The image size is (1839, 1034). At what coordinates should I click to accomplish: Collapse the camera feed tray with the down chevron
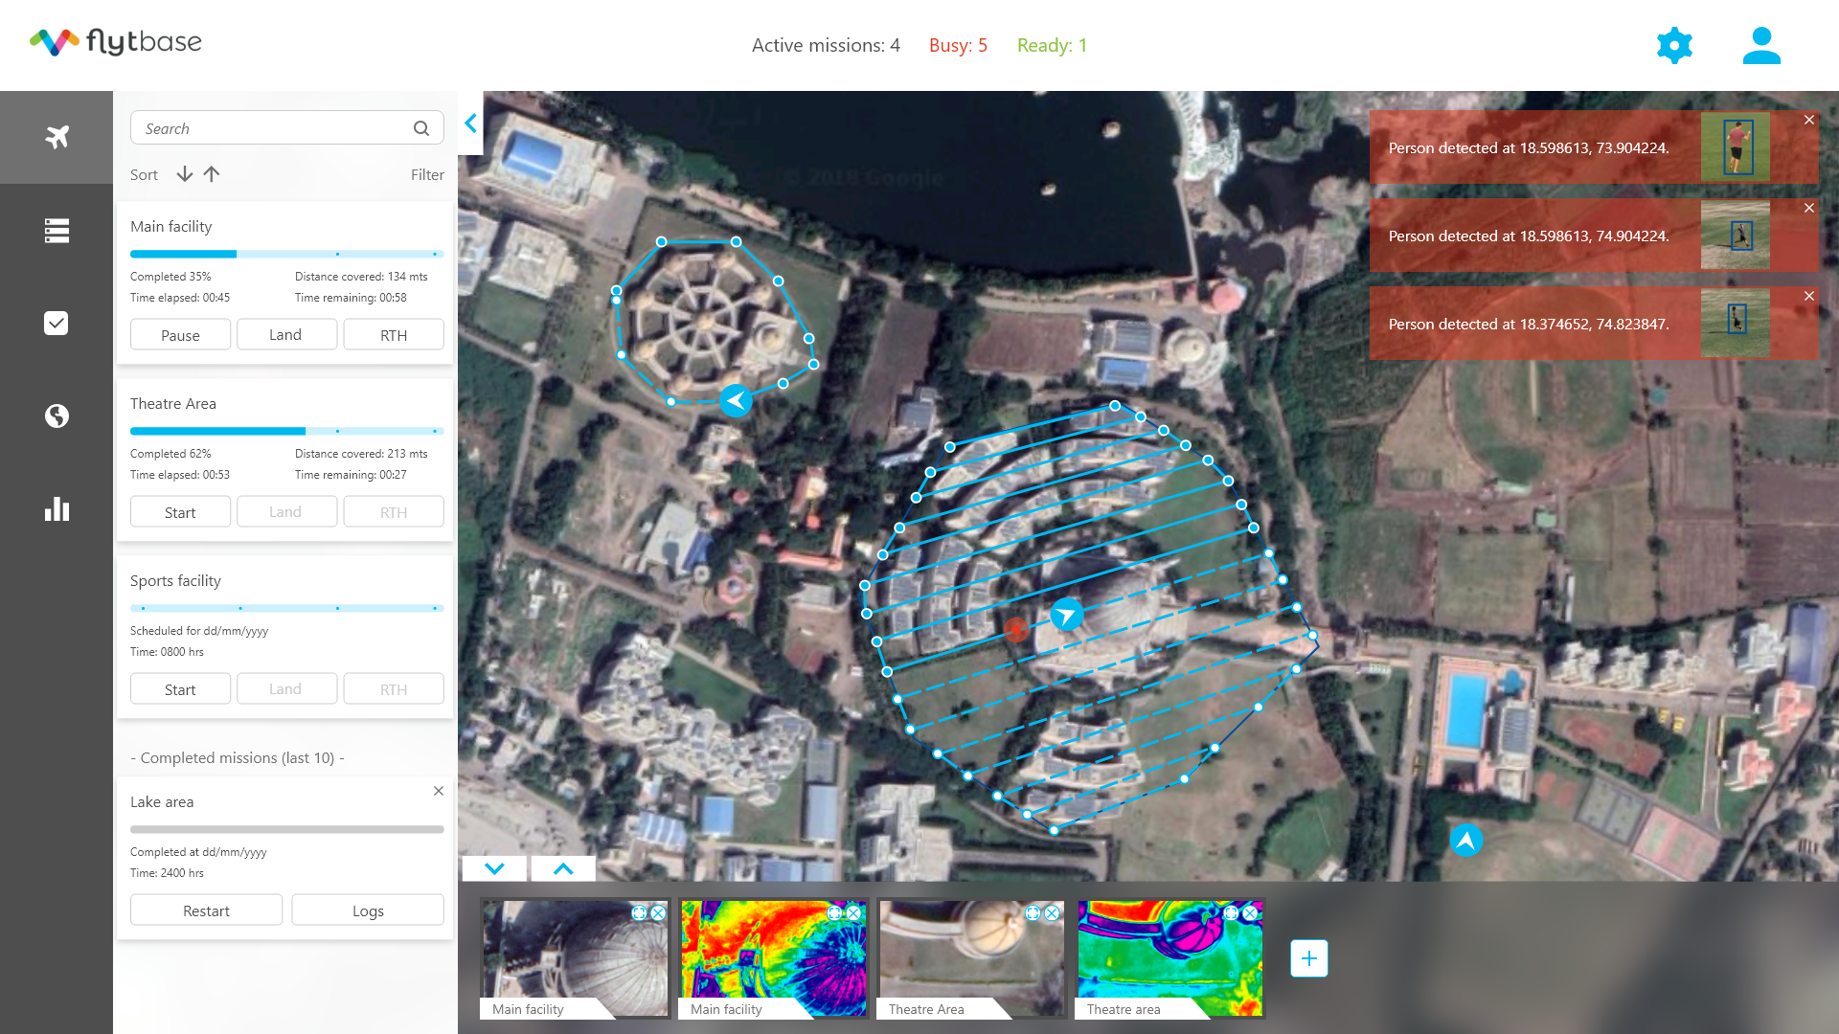click(493, 868)
